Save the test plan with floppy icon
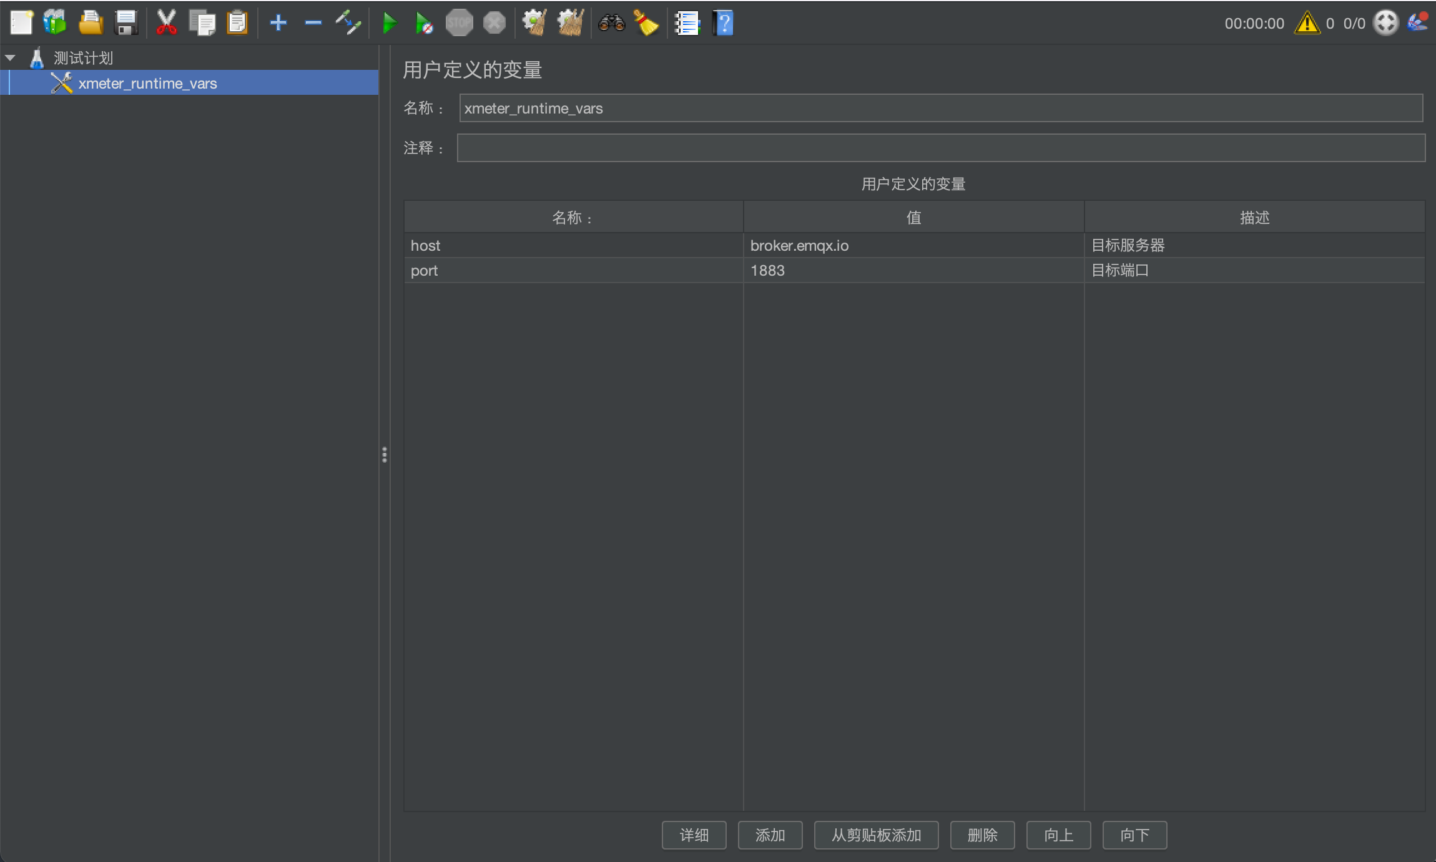This screenshot has height=862, width=1436. pos(127,23)
